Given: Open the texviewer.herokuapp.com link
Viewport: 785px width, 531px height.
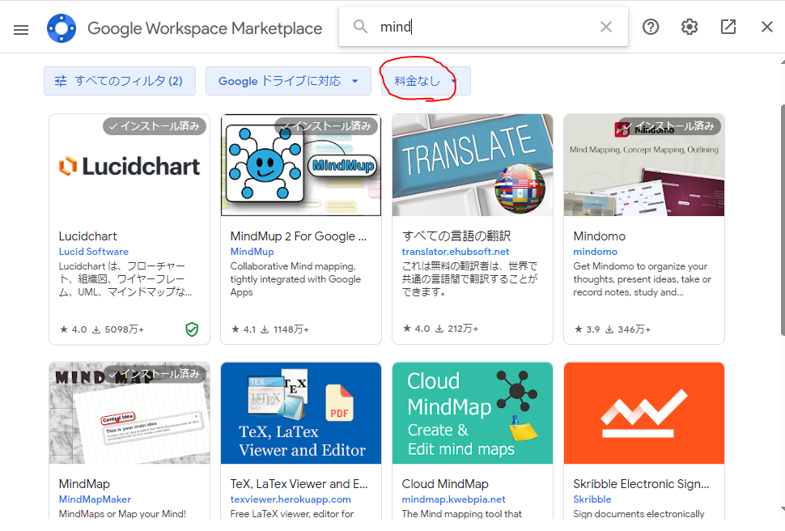Looking at the screenshot, I should 291,499.
